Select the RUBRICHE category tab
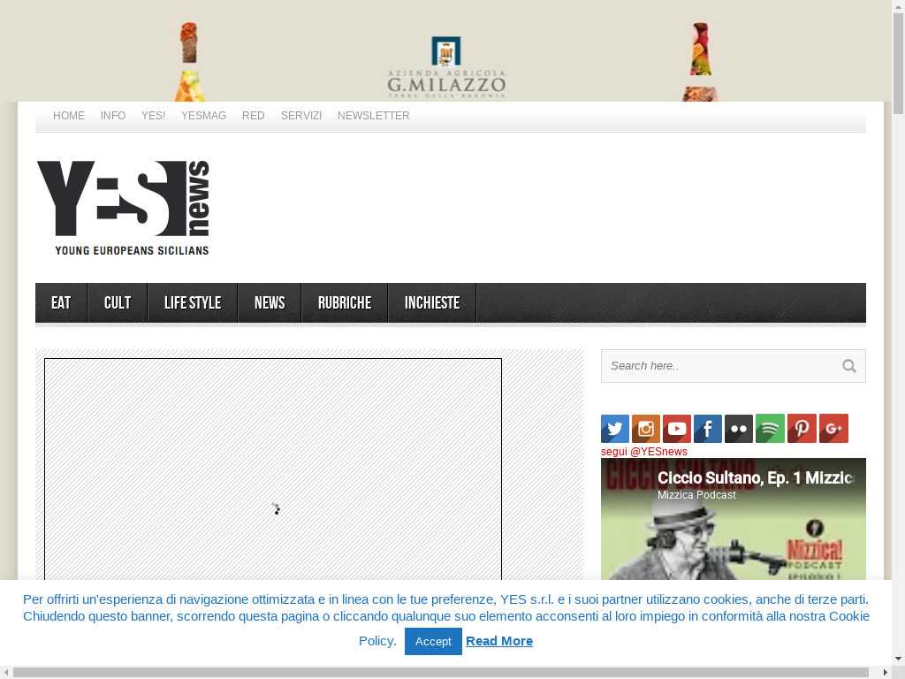The image size is (905, 679). pos(345,302)
